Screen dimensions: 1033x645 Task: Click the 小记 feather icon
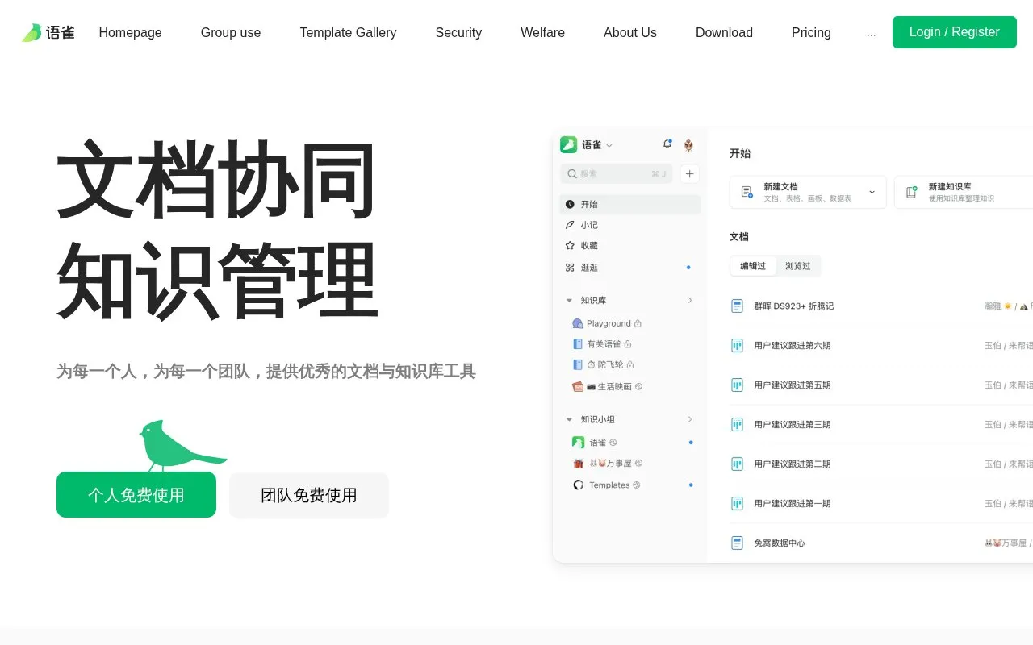click(570, 225)
